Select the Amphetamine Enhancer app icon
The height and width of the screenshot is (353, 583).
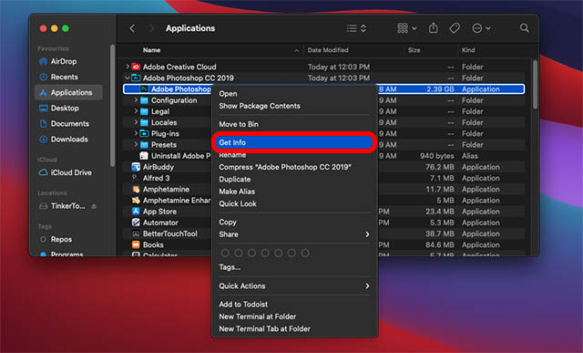click(x=136, y=201)
